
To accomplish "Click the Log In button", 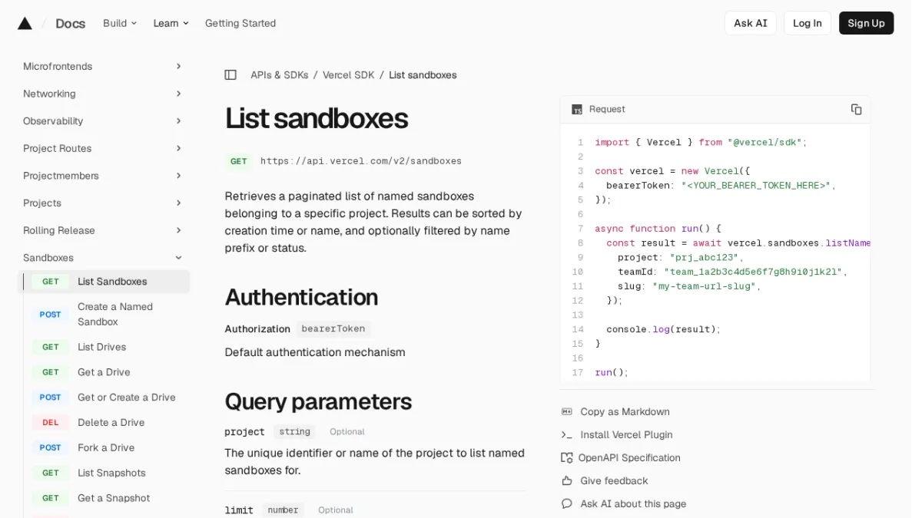I will coord(807,23).
